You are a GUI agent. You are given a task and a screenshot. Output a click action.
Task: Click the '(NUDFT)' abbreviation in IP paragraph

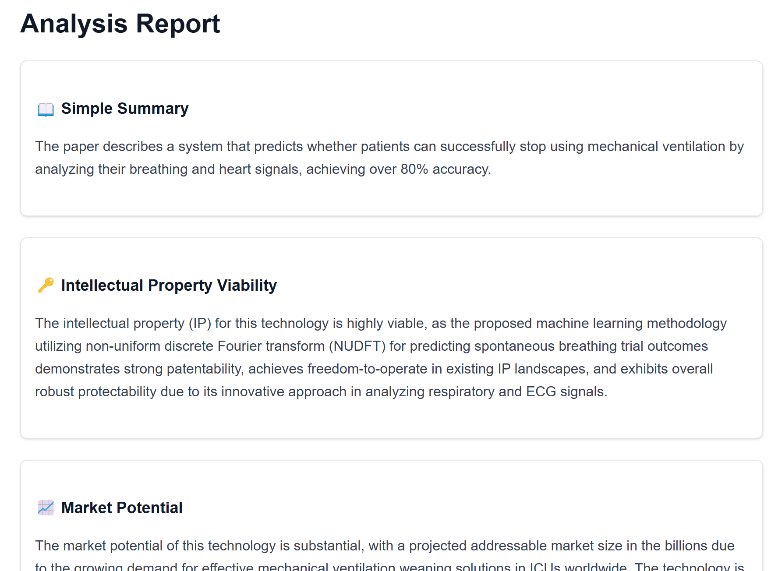point(357,346)
